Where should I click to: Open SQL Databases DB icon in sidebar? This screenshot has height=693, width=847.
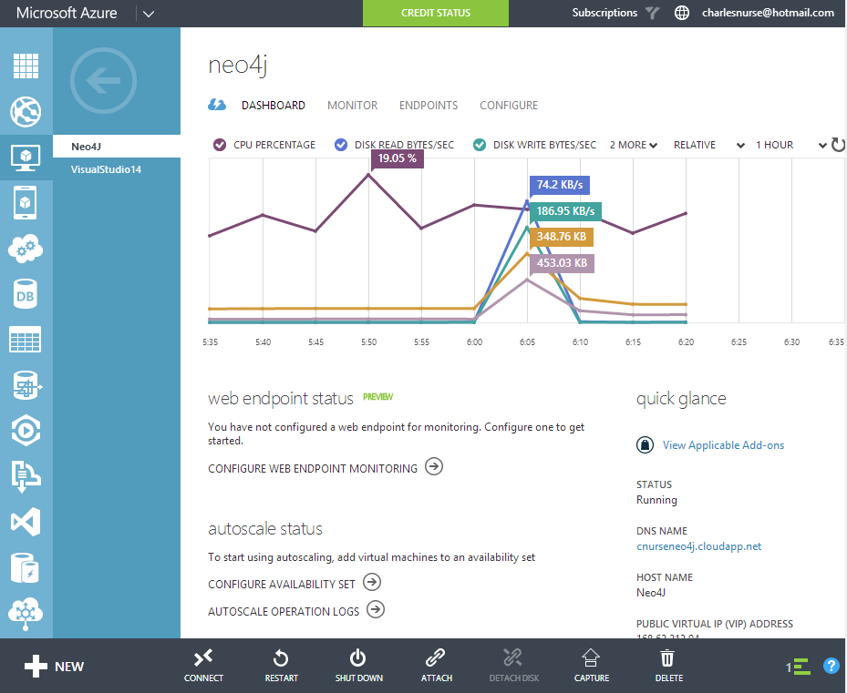coord(26,294)
